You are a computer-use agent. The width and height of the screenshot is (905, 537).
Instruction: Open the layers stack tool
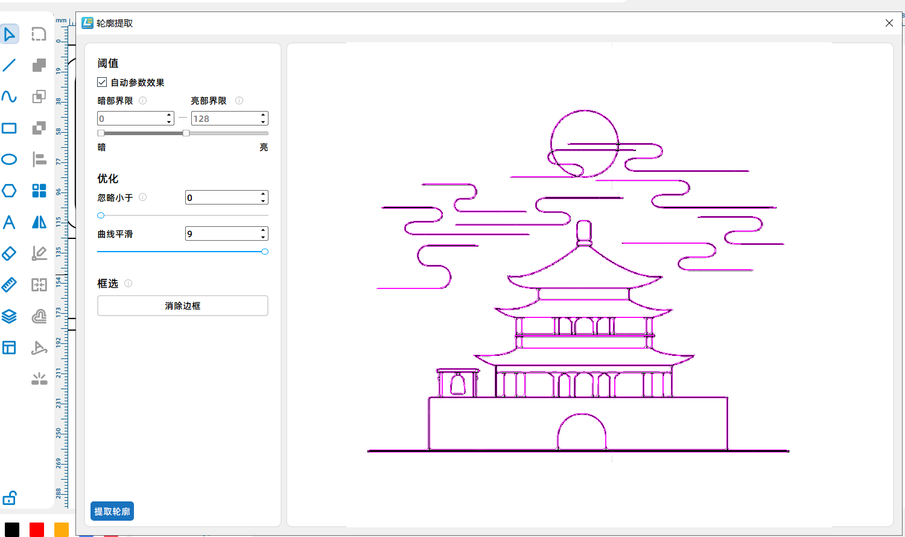pos(10,316)
